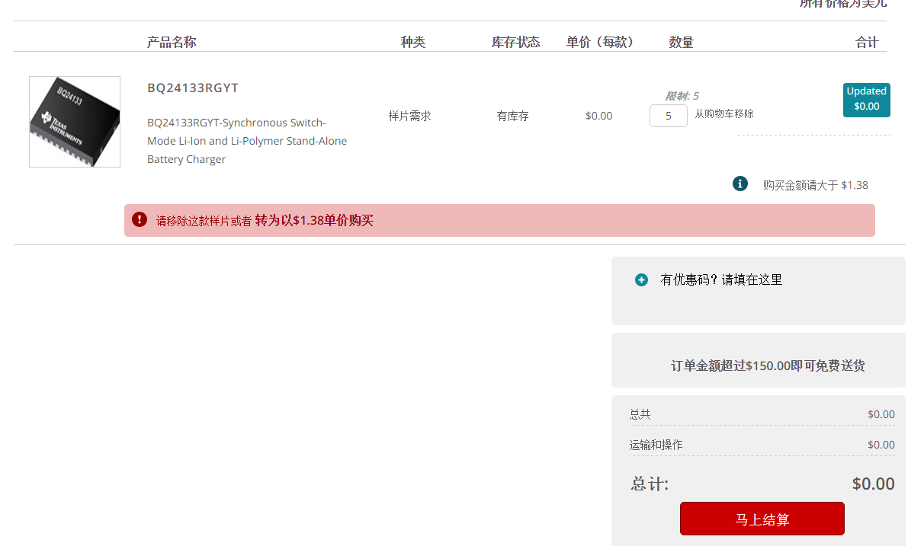Click 请移除这款样片或者 warning text

click(x=204, y=221)
